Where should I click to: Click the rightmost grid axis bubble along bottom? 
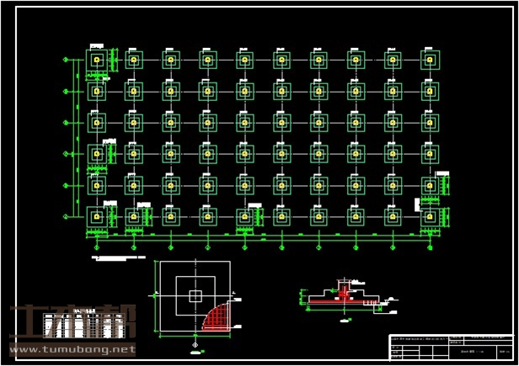pyautogui.click(x=430, y=247)
